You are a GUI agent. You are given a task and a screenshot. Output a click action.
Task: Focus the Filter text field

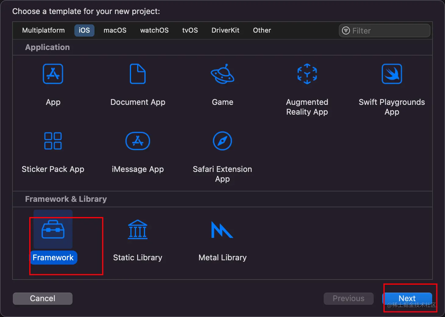coord(385,30)
